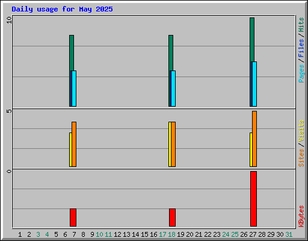Click the 'Files' legend label

[301, 48]
